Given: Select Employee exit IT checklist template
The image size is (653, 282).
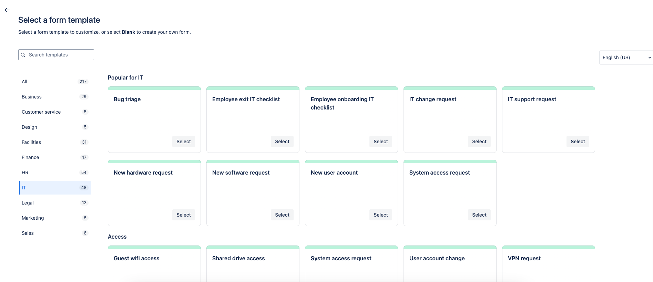Looking at the screenshot, I should pos(282,142).
